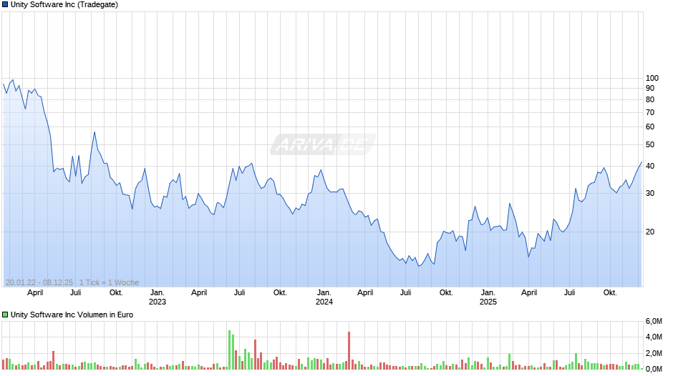Click the price line peak near 100 in early 2022

[12, 80]
